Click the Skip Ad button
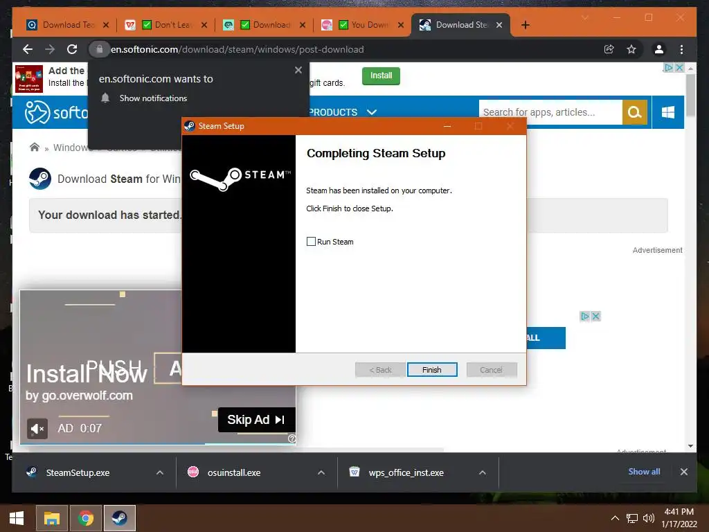 pyautogui.click(x=256, y=420)
